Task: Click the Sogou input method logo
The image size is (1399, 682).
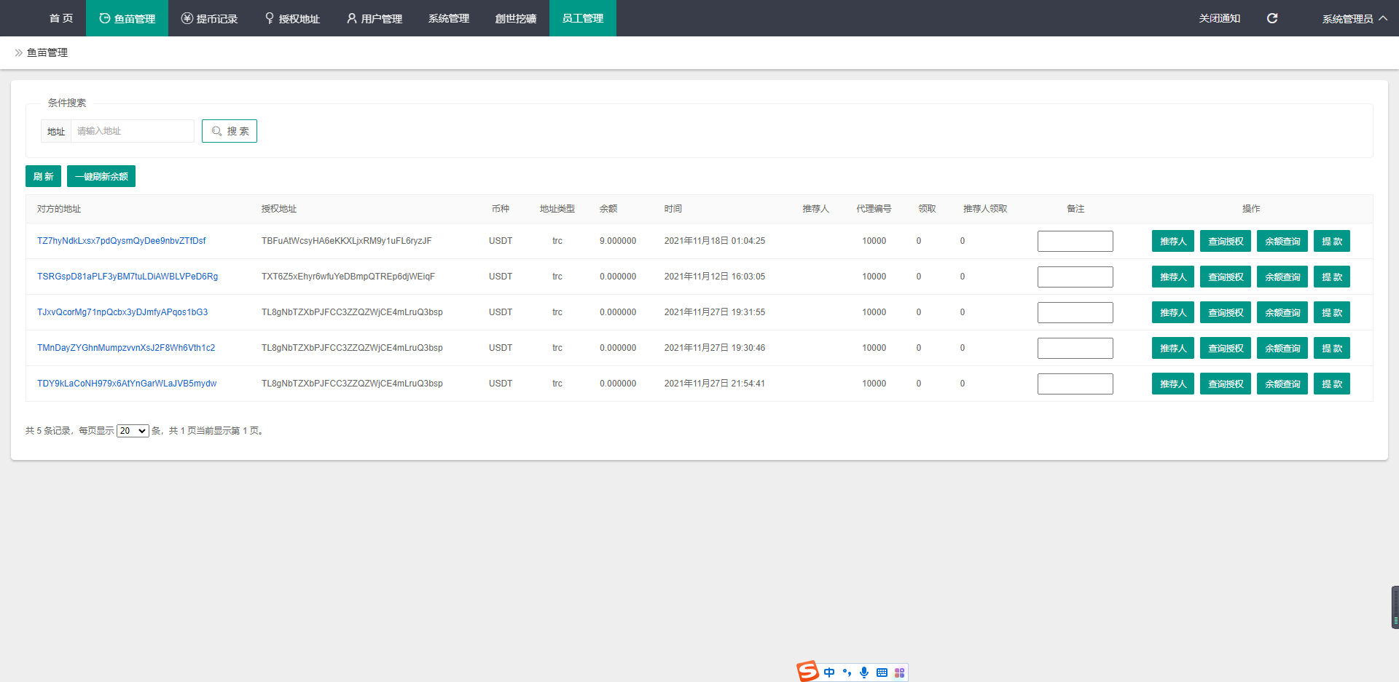Action: tap(807, 671)
